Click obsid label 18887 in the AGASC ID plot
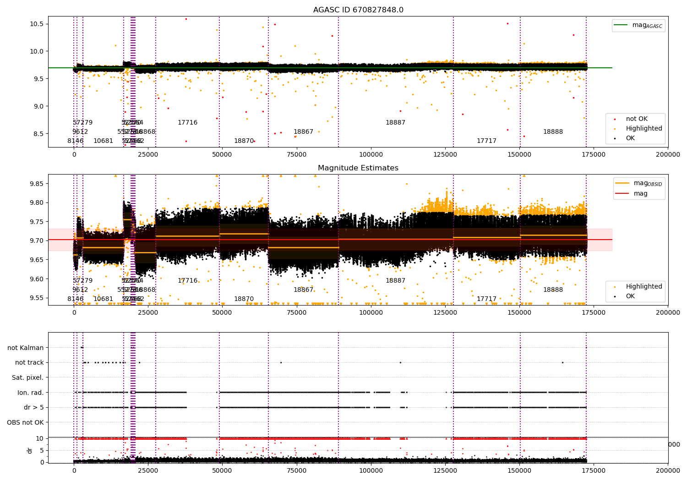687x481 pixels. coord(396,123)
